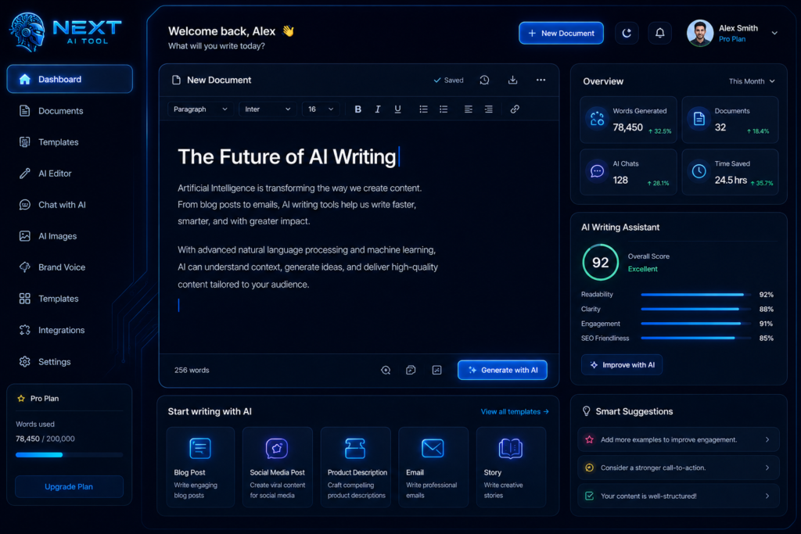Click the 'Excellent' score label

pos(643,269)
